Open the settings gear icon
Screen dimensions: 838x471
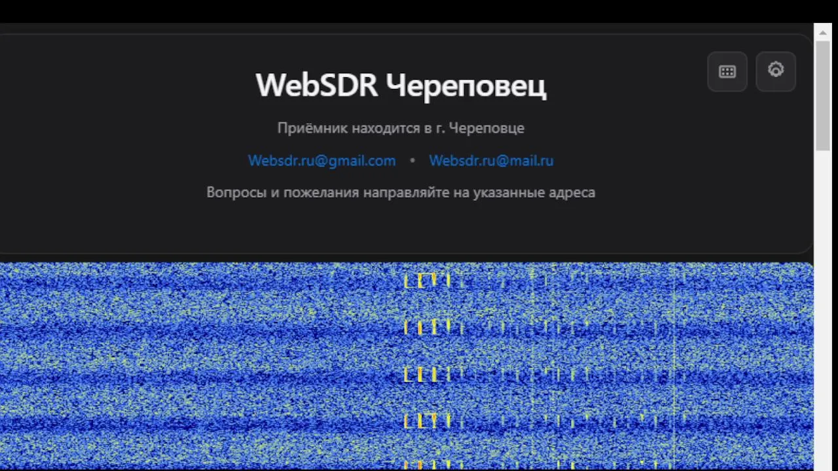point(776,71)
